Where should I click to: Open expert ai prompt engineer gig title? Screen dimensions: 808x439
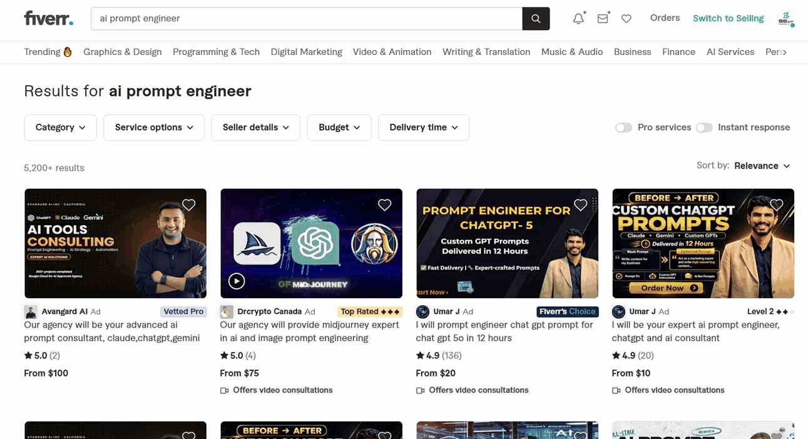(696, 331)
